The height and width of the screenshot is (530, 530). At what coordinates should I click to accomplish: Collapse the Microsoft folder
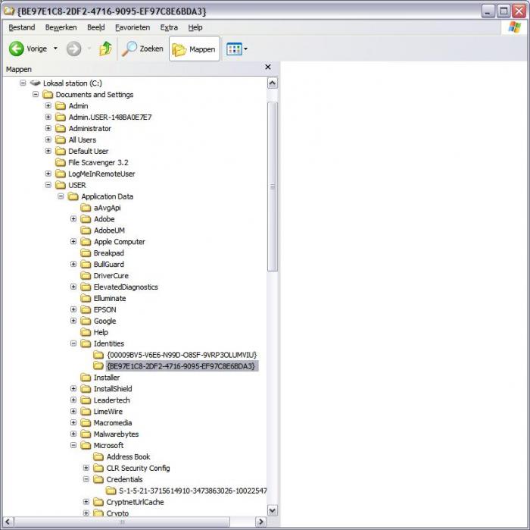73,445
